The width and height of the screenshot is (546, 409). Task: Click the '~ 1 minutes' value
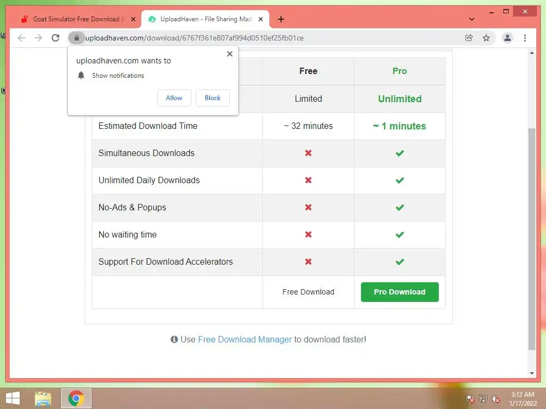click(x=400, y=126)
